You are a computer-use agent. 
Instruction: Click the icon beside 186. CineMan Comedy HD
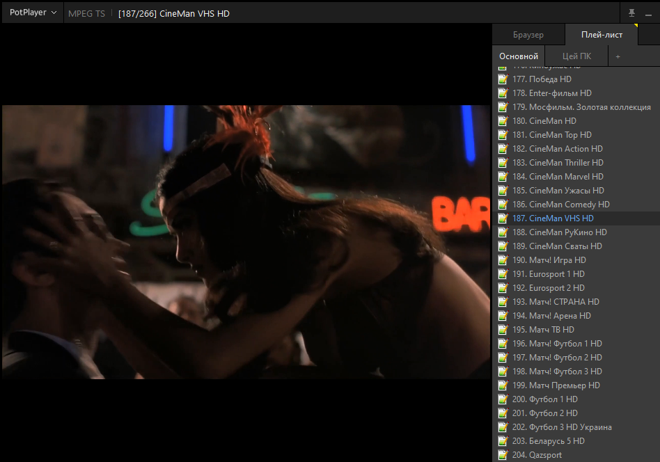(503, 204)
